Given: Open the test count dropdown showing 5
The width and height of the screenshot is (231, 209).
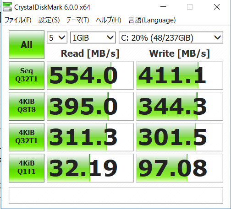Looking at the screenshot, I should [x=57, y=38].
